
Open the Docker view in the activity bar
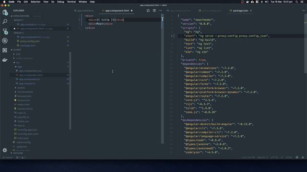coord(5,60)
